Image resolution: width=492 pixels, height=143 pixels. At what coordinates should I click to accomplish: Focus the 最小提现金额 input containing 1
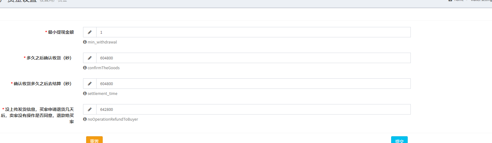(x=254, y=32)
